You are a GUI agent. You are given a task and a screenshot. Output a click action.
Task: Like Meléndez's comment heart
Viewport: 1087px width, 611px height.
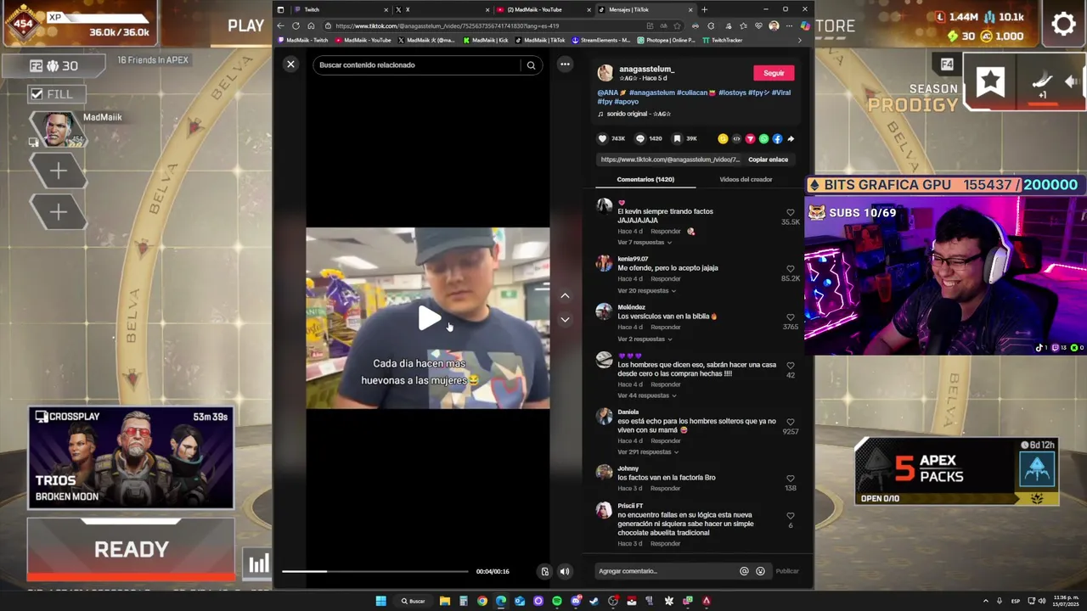coord(791,317)
